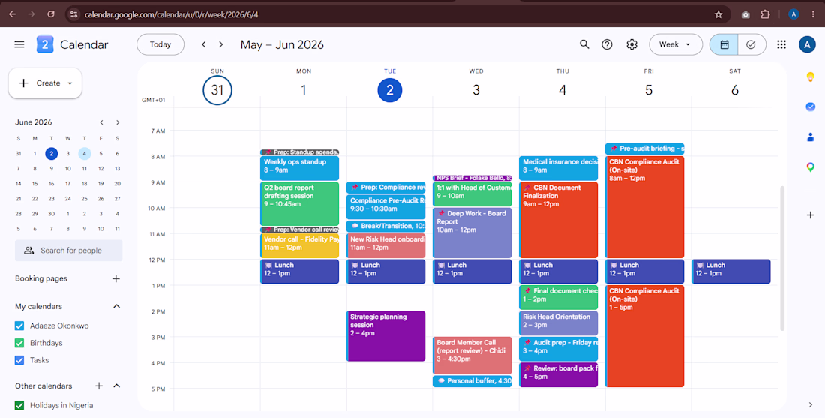The height and width of the screenshot is (418, 825).
Task: Open Google apps grid launcher
Action: (x=781, y=45)
